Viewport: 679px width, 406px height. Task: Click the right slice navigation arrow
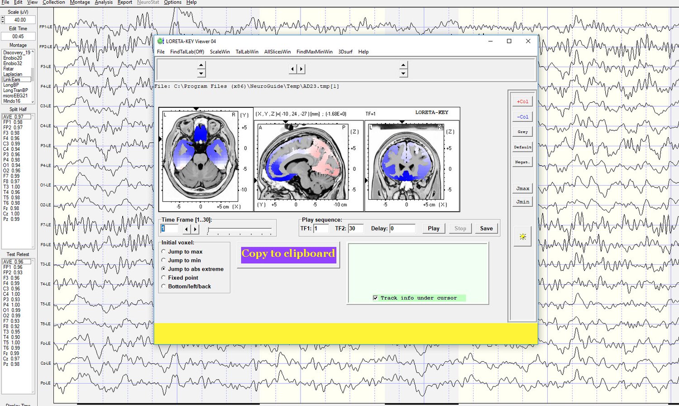click(x=301, y=69)
